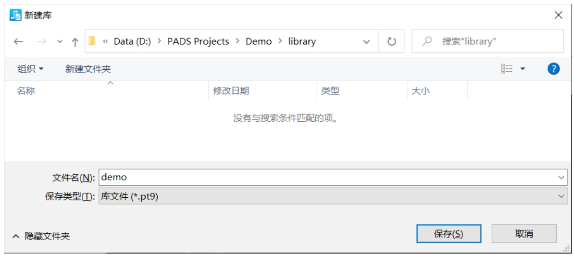Open recent locations chevron

coord(60,42)
